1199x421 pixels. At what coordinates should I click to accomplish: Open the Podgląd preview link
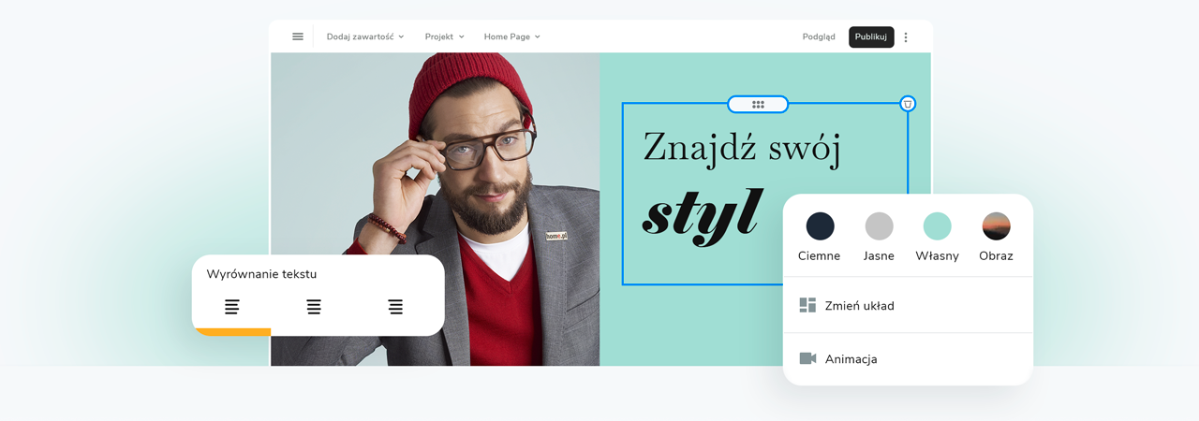pos(819,36)
